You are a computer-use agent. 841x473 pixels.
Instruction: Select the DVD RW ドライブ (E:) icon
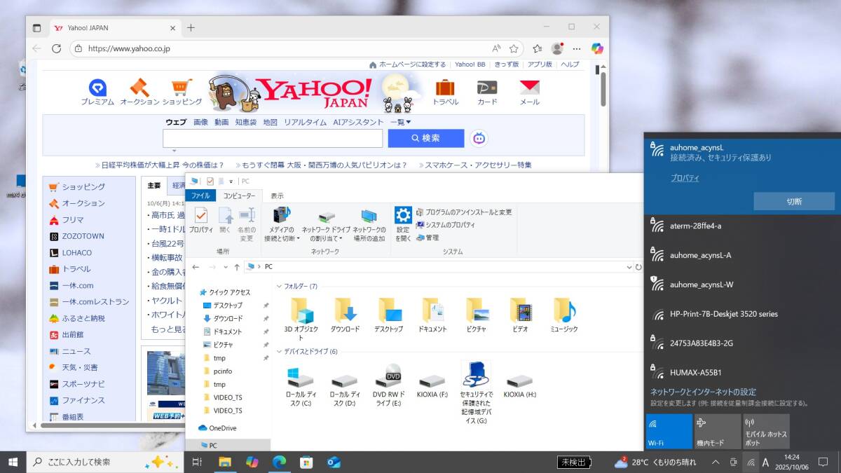pyautogui.click(x=388, y=379)
